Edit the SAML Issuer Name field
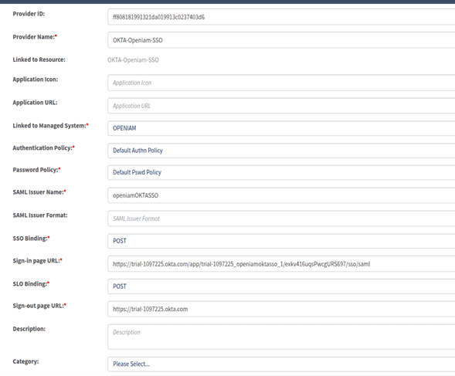This screenshot has height=376, width=455. pos(281,195)
